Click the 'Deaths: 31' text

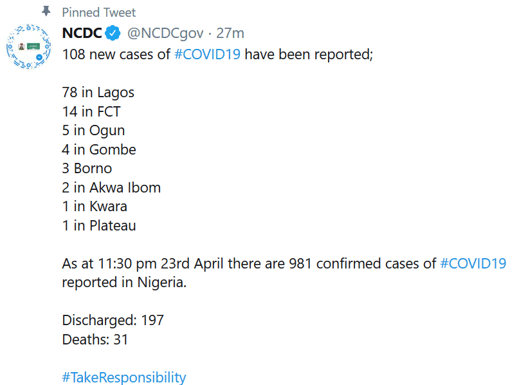(x=95, y=339)
